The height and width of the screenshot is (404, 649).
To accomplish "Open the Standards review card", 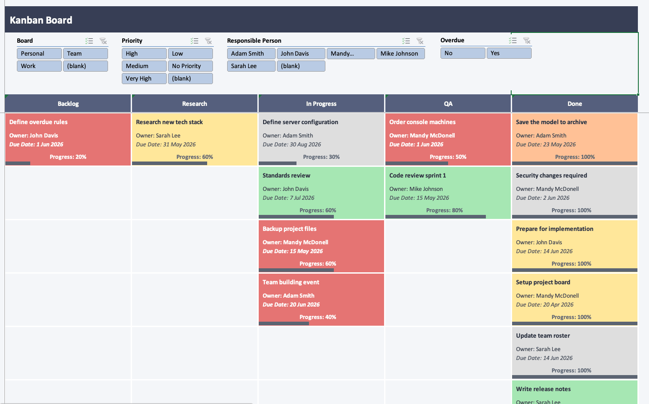I will (x=321, y=193).
